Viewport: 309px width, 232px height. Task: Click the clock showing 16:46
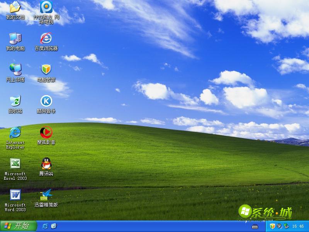click(x=297, y=227)
